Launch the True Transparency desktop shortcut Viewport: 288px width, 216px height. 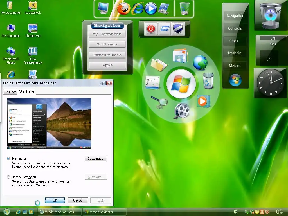33,55
